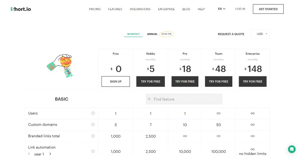Click the Users row label
This screenshot has height=156, width=297.
(x=33, y=113)
